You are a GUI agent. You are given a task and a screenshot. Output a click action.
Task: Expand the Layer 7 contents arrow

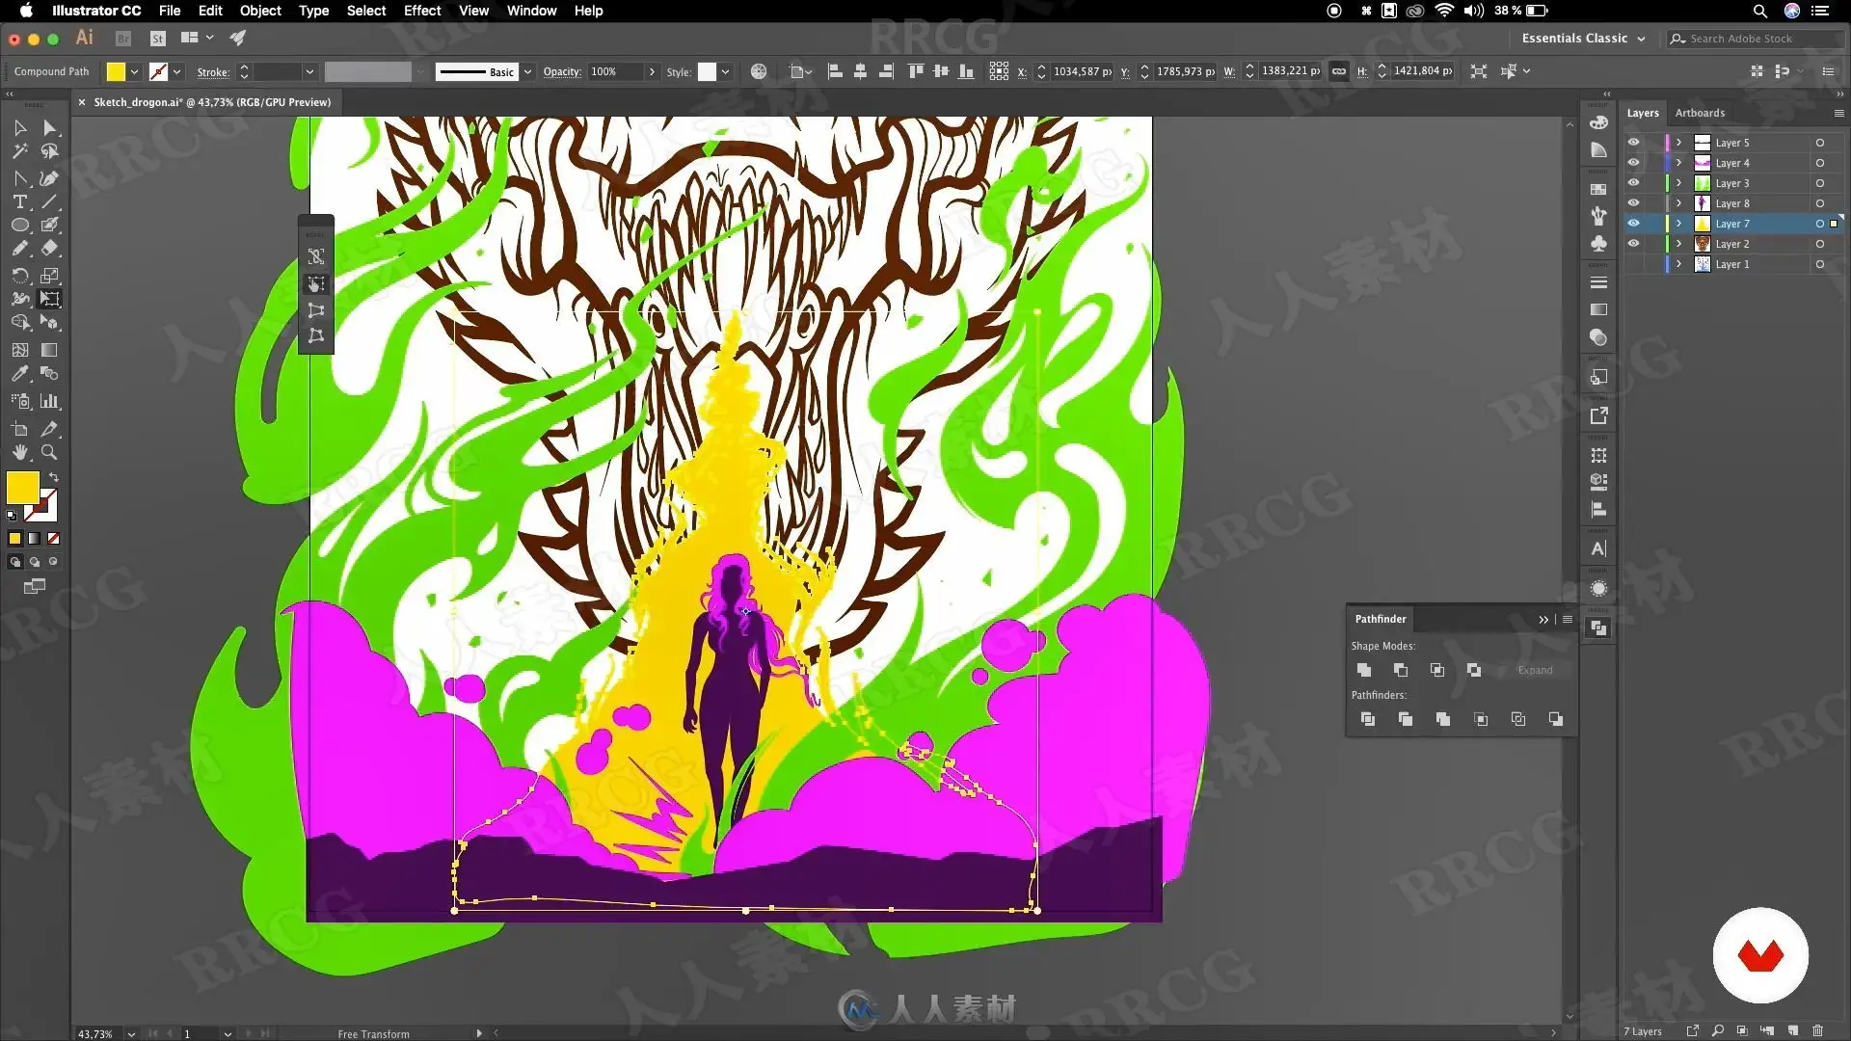(1678, 224)
